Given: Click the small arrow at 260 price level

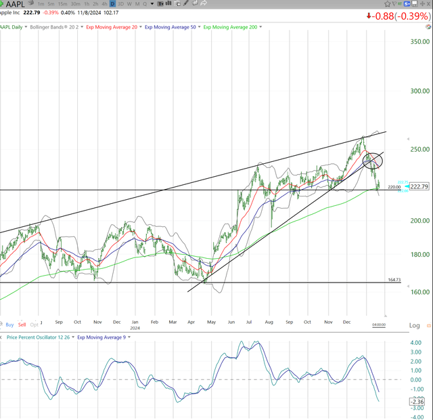Looking at the screenshot, I should [408, 139].
